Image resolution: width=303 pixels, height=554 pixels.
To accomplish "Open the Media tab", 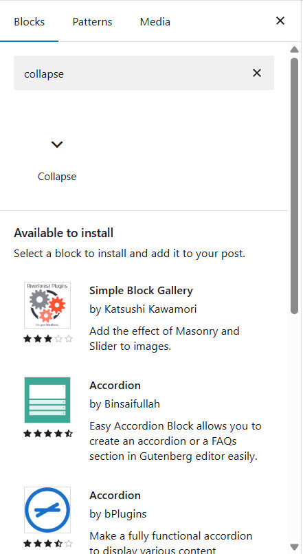I will click(155, 22).
